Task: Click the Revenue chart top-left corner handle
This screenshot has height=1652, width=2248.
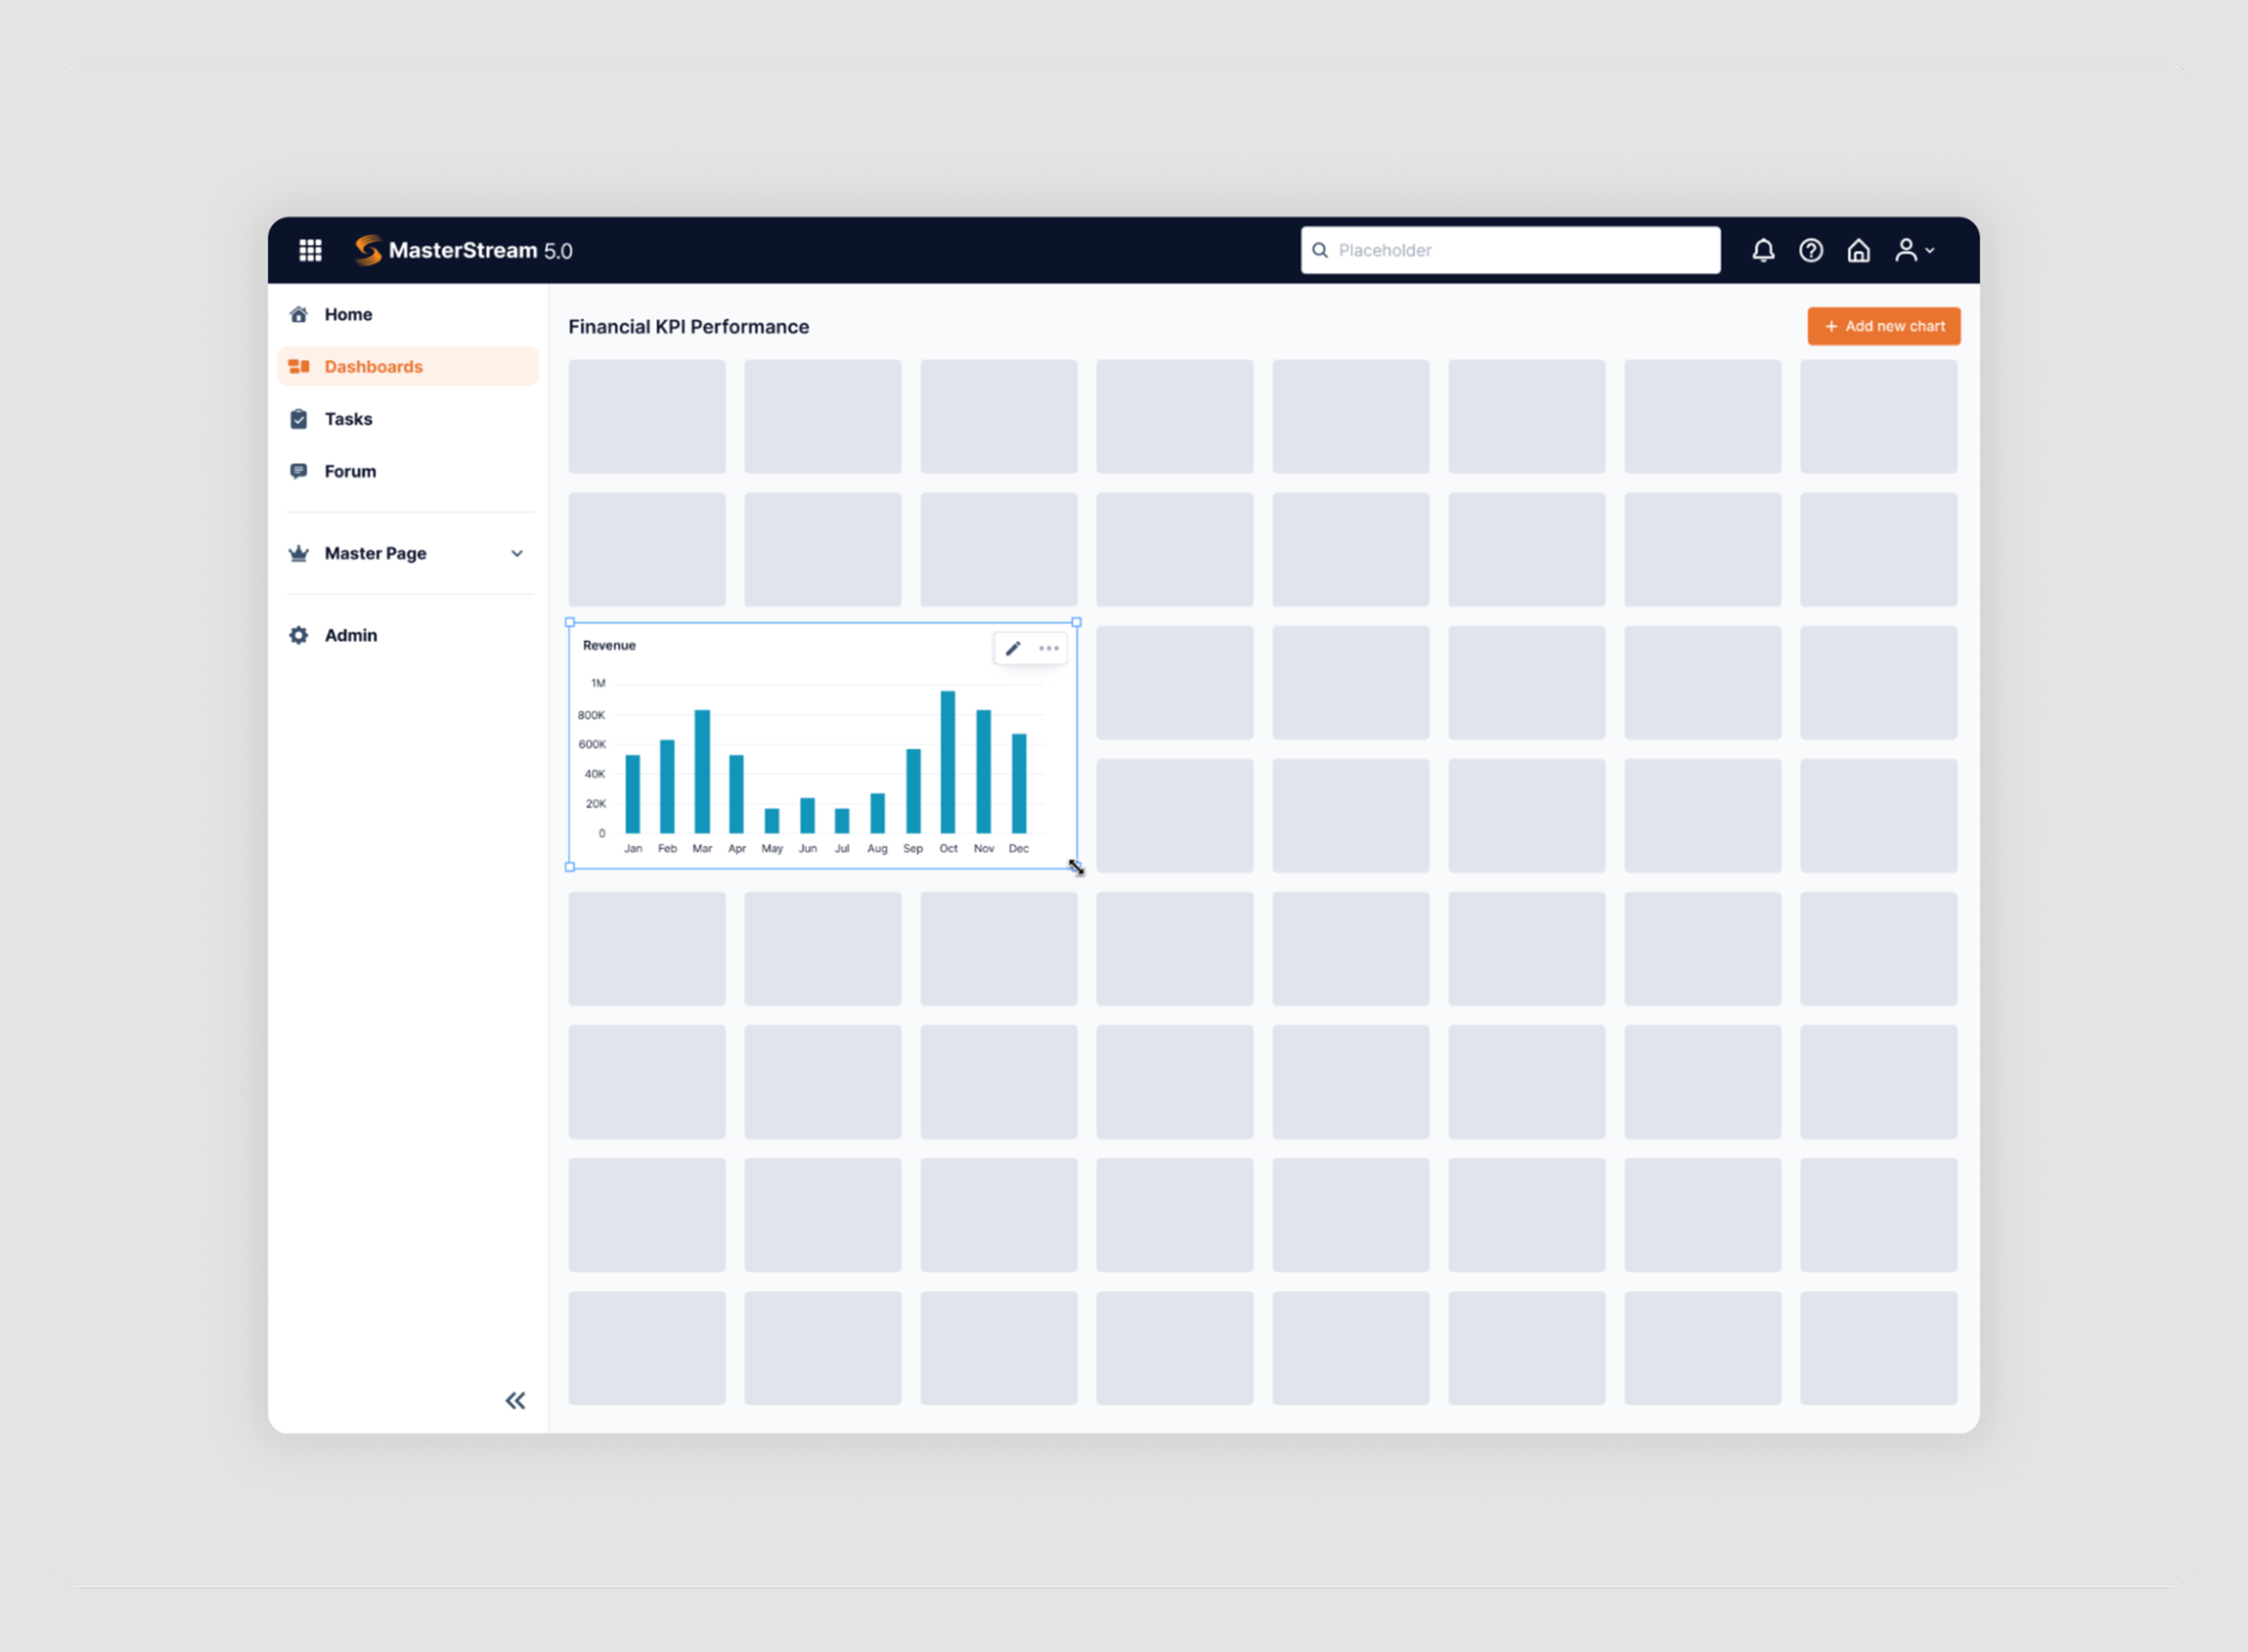Action: (x=570, y=622)
